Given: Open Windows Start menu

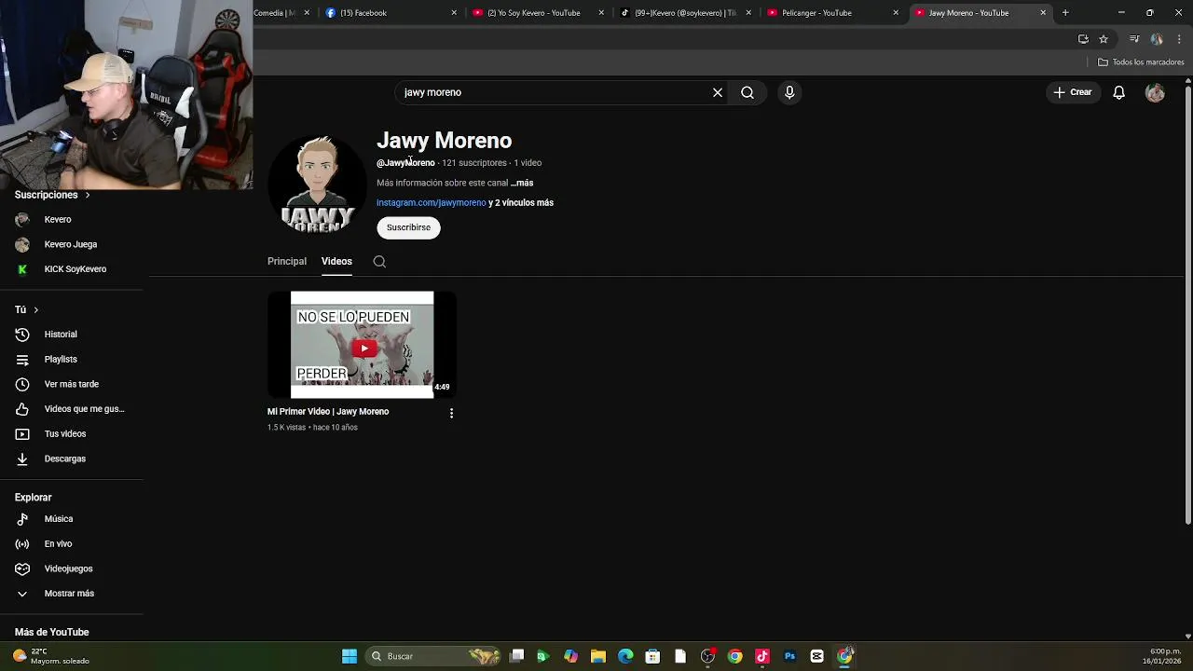Looking at the screenshot, I should click(350, 656).
